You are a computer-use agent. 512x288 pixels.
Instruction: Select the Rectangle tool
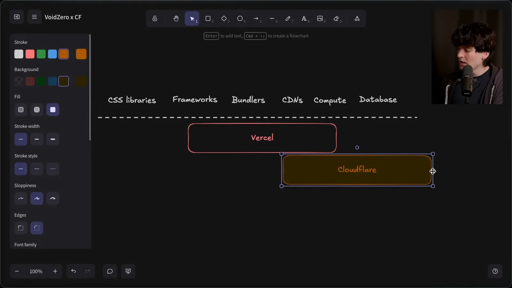point(208,19)
